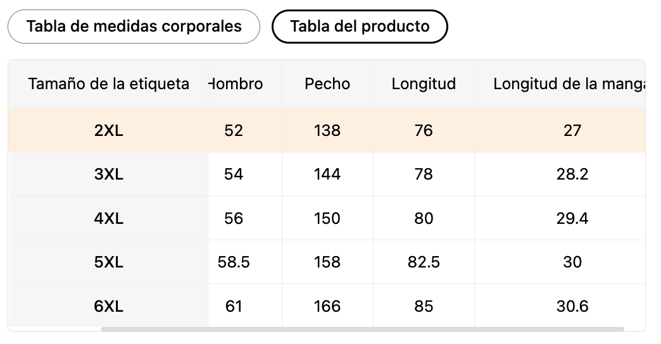Click the 166 chest value for 6XL
The height and width of the screenshot is (344, 661).
coord(327,306)
